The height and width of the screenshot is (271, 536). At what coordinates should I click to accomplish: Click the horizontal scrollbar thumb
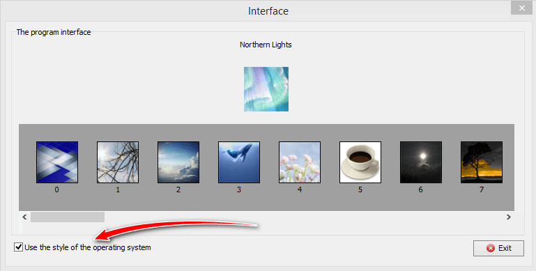point(68,217)
